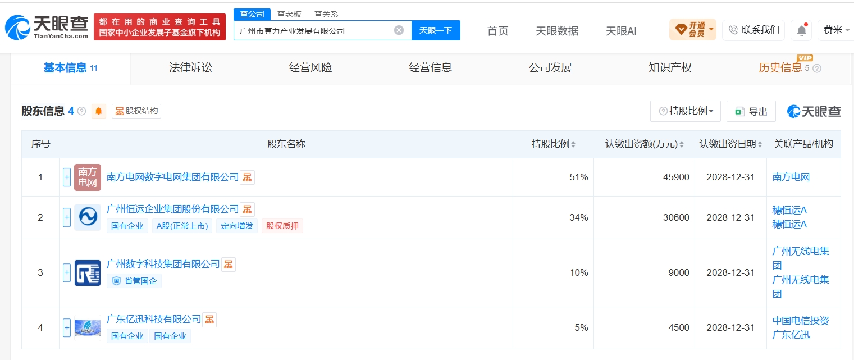The width and height of the screenshot is (854, 360).
Task: Click the 导出 export button
Action: 751,111
